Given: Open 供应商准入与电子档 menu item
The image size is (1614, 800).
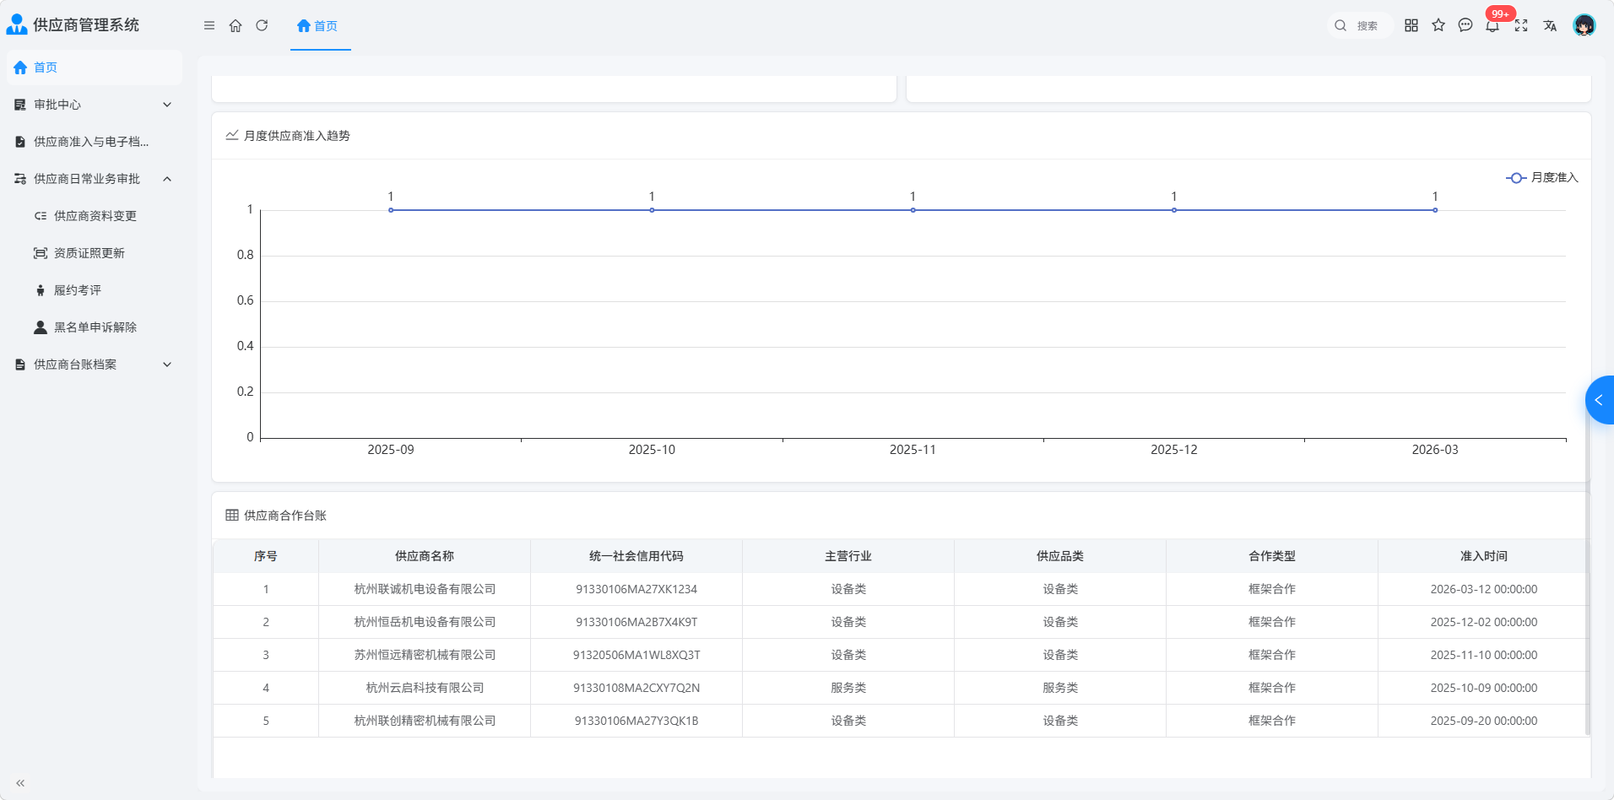Looking at the screenshot, I should click(x=95, y=142).
